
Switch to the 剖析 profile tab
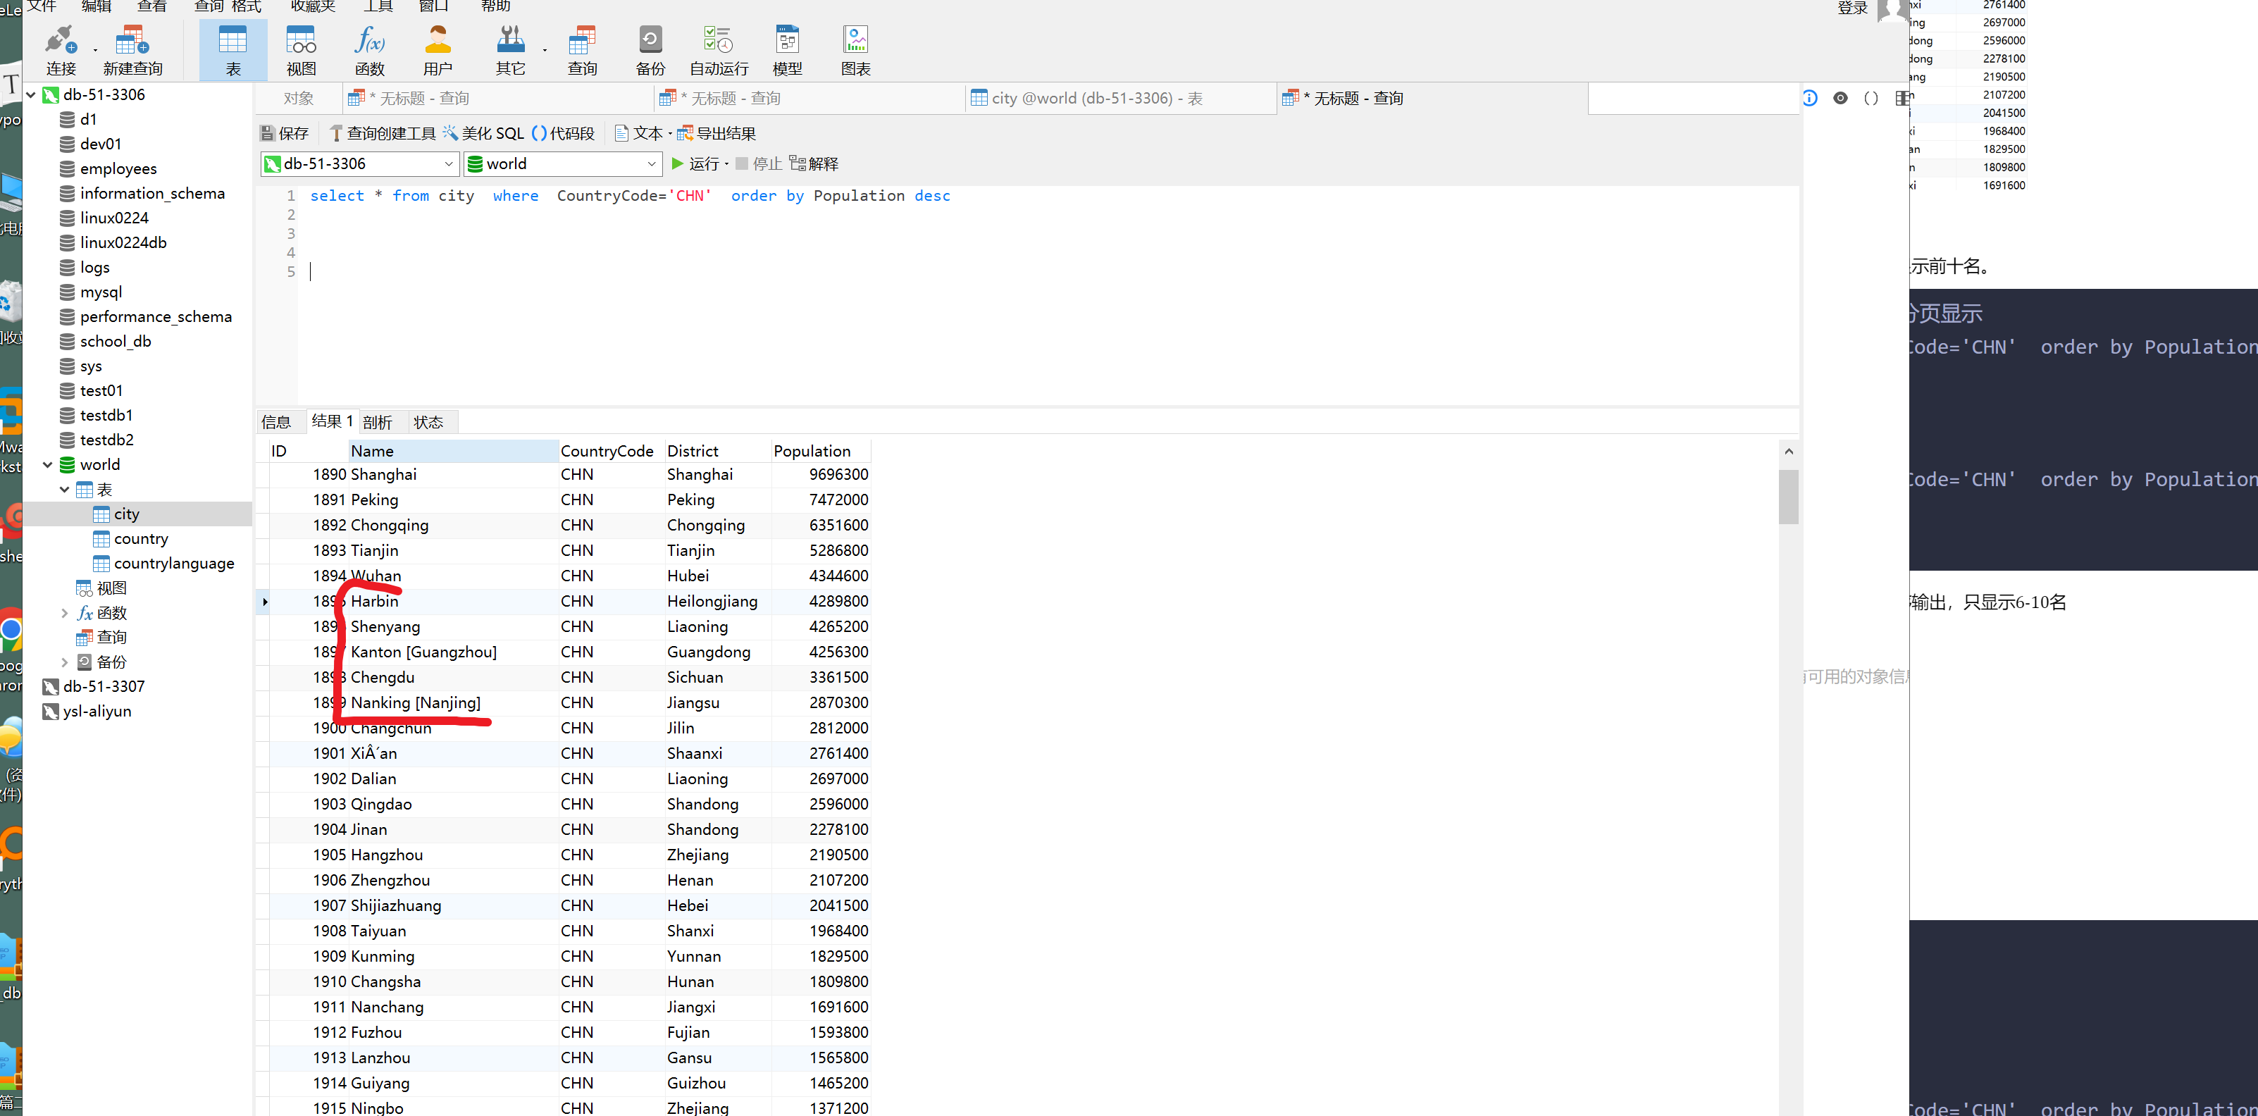tap(377, 423)
